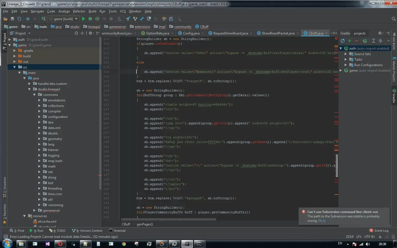Viewport: 397px width, 248px height.
Task: Click the VCS Commit icon
Action: tap(135, 19)
